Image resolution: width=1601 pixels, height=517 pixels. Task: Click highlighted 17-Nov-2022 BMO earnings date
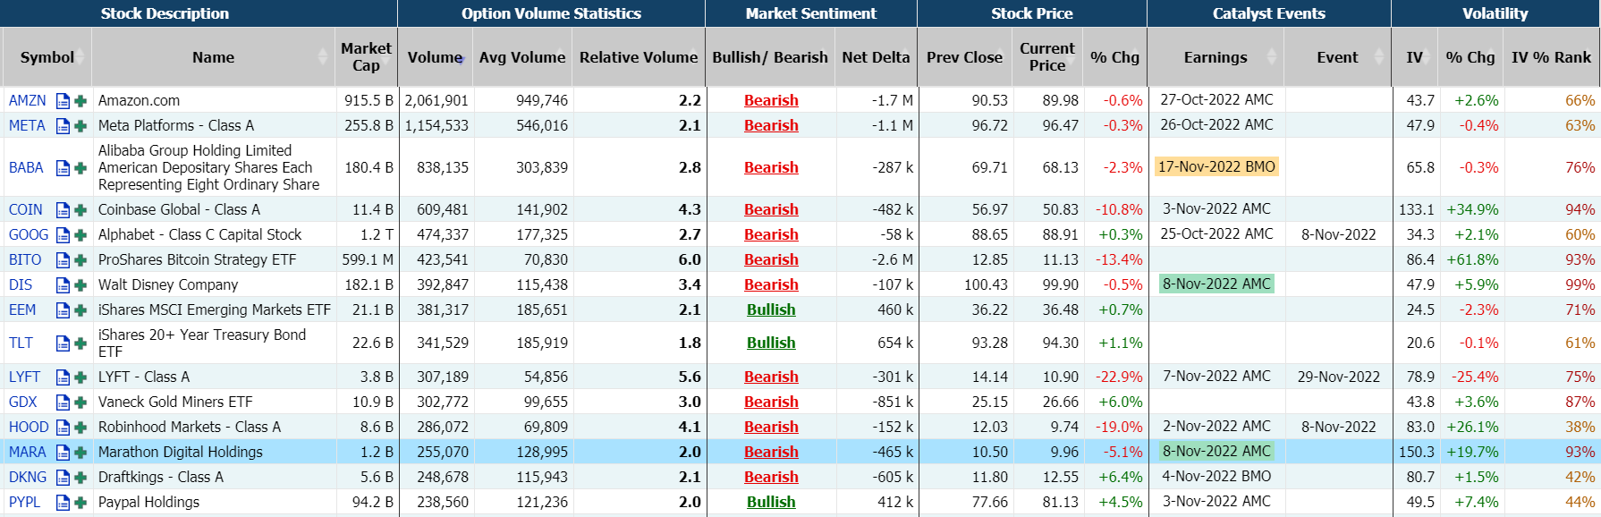(1216, 167)
